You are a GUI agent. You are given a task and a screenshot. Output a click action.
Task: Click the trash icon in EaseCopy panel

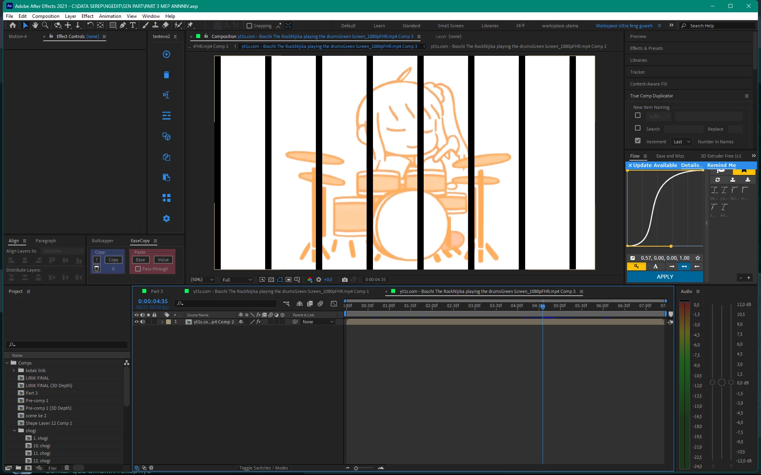97,269
